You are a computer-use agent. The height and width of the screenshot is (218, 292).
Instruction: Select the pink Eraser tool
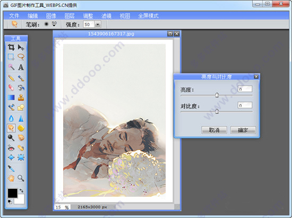pos(11,88)
